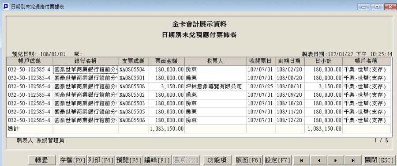The image size is (397, 166).
Task: Click 編輯[F1] edit button
Action: point(157,160)
